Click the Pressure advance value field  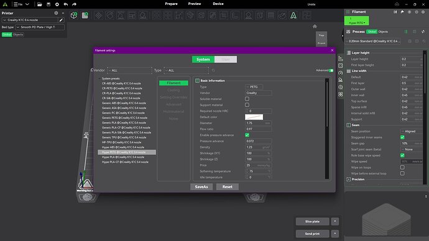[x=258, y=141]
